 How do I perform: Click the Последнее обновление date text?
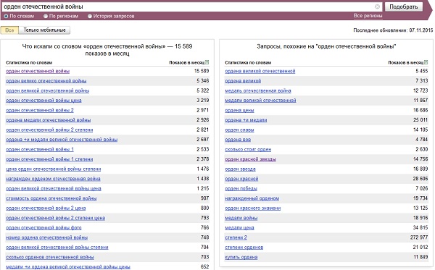393,30
